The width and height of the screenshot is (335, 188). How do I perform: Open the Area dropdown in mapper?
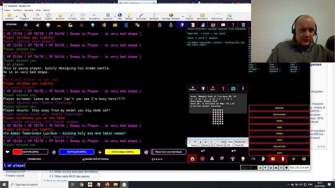coord(241,142)
